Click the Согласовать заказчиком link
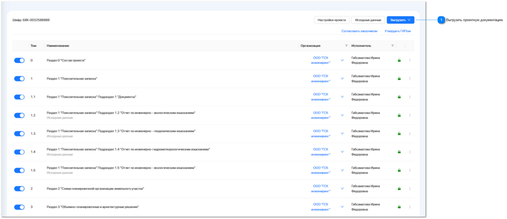 point(359,31)
